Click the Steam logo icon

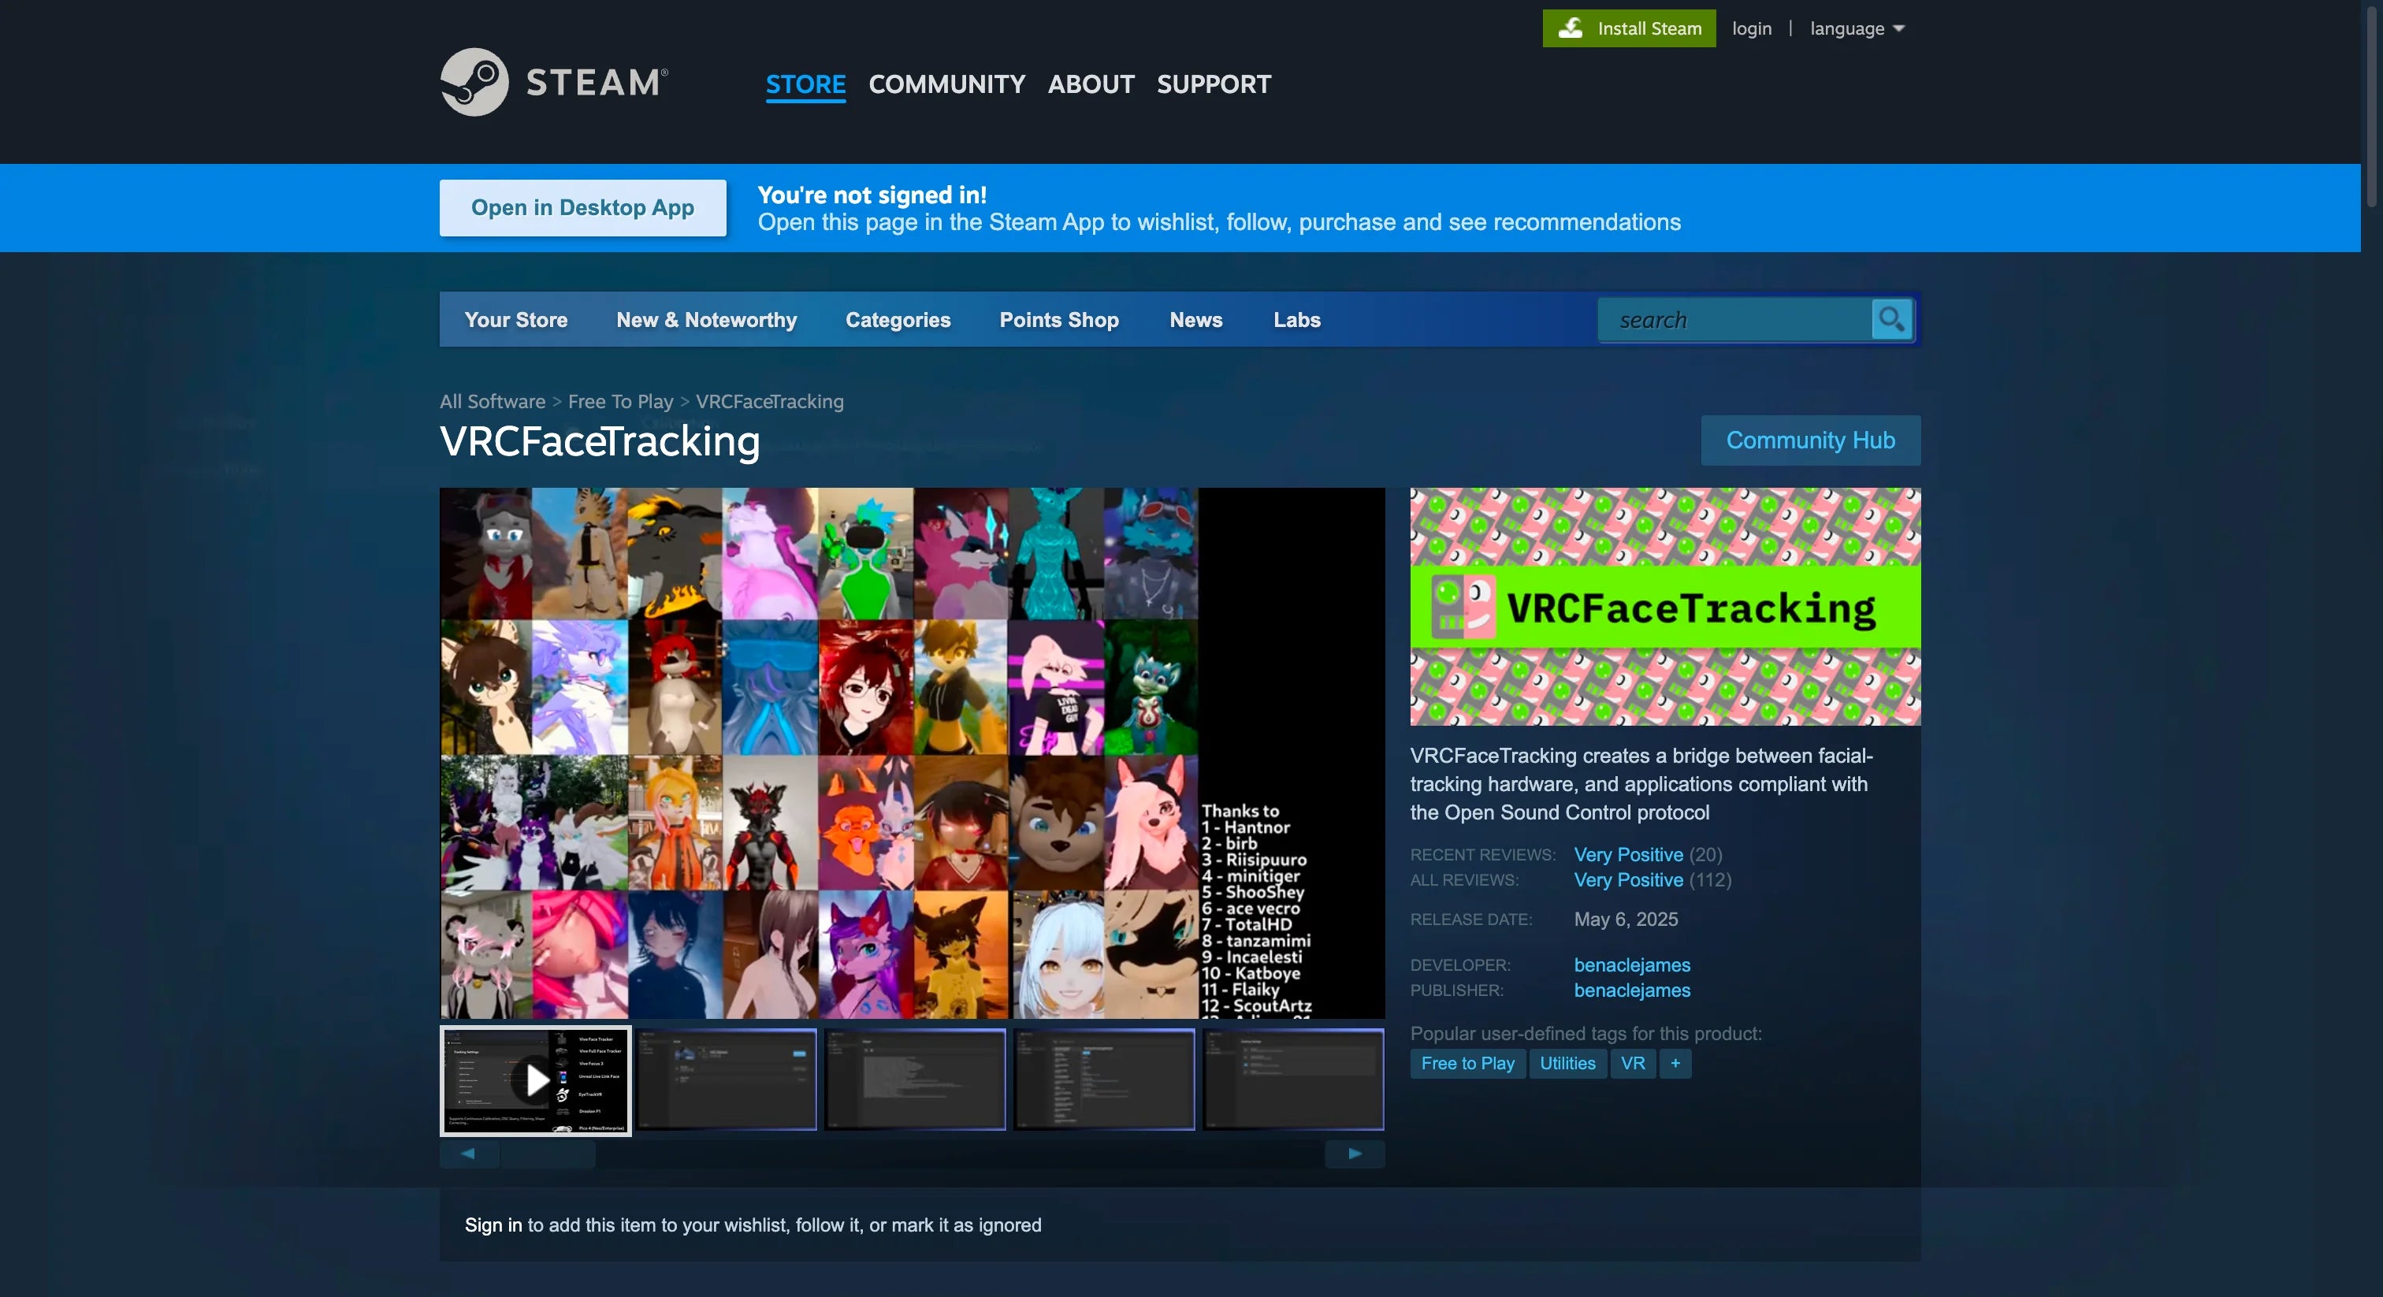pos(474,82)
